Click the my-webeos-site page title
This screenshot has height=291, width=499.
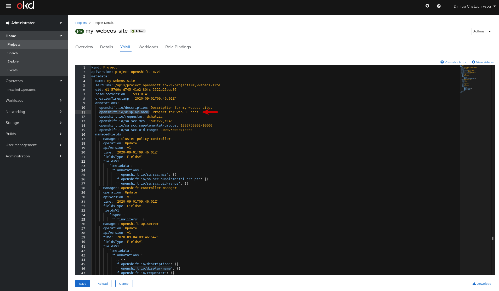click(106, 31)
